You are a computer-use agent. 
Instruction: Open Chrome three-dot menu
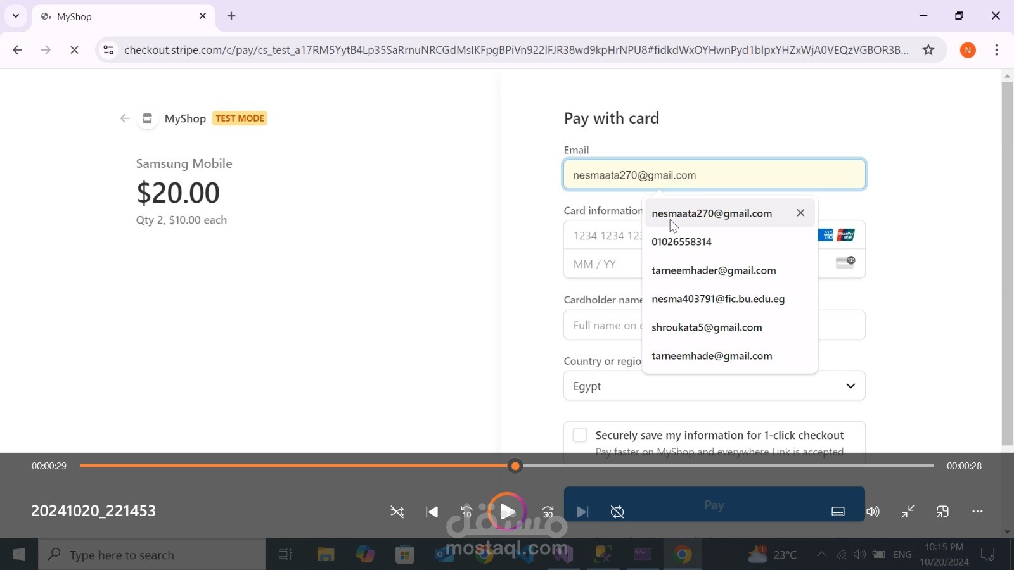point(997,50)
